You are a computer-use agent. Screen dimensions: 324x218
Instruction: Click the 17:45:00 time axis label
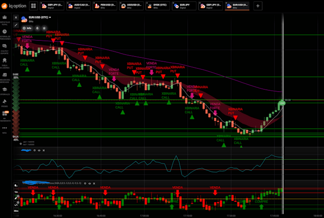pos(274,216)
